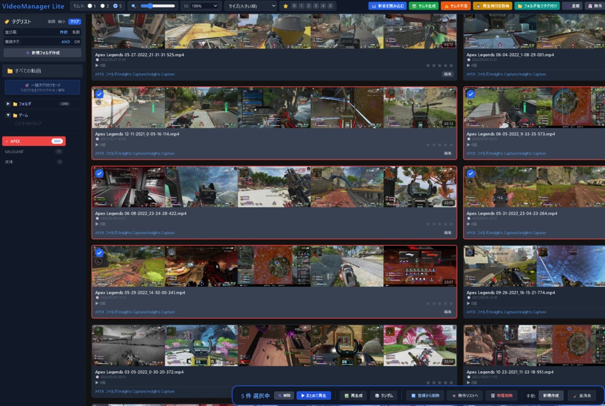Filter by rating 3 in toolbar
This screenshot has height=406, width=605.
315,6
